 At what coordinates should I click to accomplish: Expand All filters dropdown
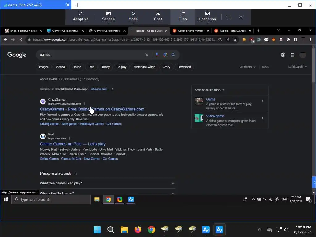click(x=248, y=67)
